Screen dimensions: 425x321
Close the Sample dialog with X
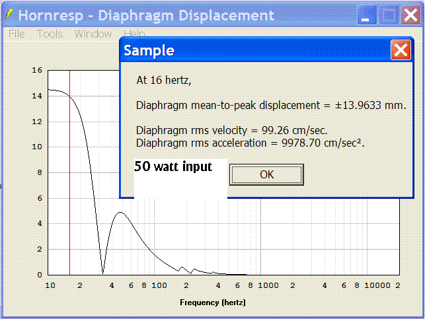pyautogui.click(x=401, y=50)
